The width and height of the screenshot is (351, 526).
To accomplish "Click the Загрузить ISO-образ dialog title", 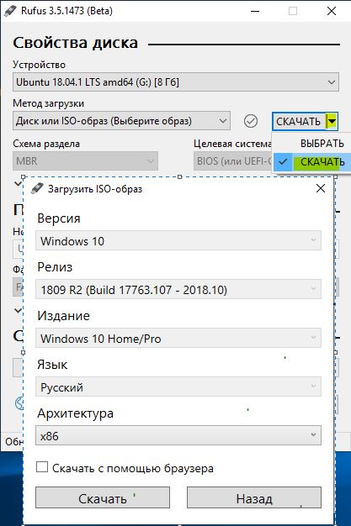I will pos(95,189).
